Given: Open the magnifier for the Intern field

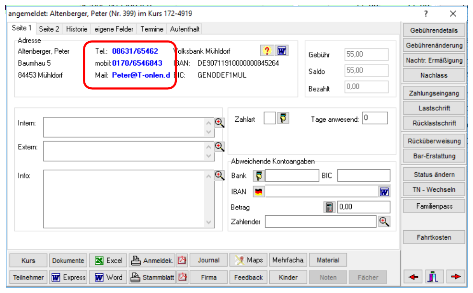Looking at the screenshot, I should pyautogui.click(x=219, y=123).
